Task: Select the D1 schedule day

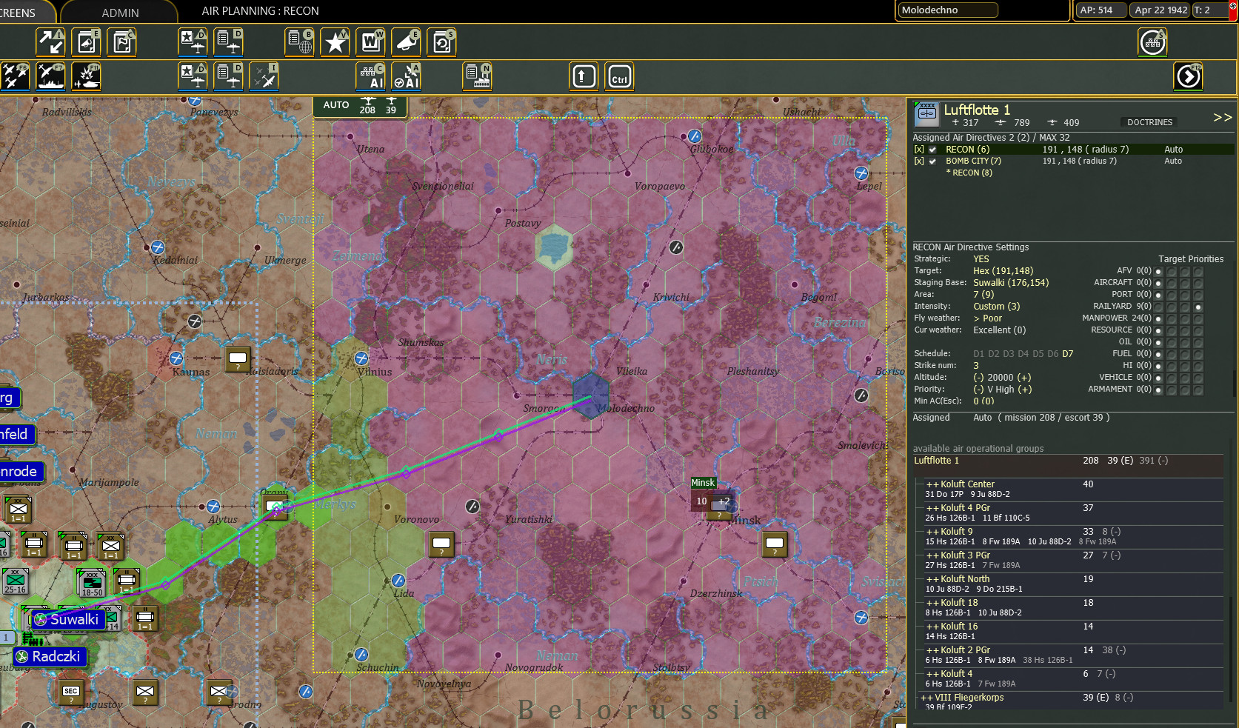Action: pyautogui.click(x=979, y=354)
